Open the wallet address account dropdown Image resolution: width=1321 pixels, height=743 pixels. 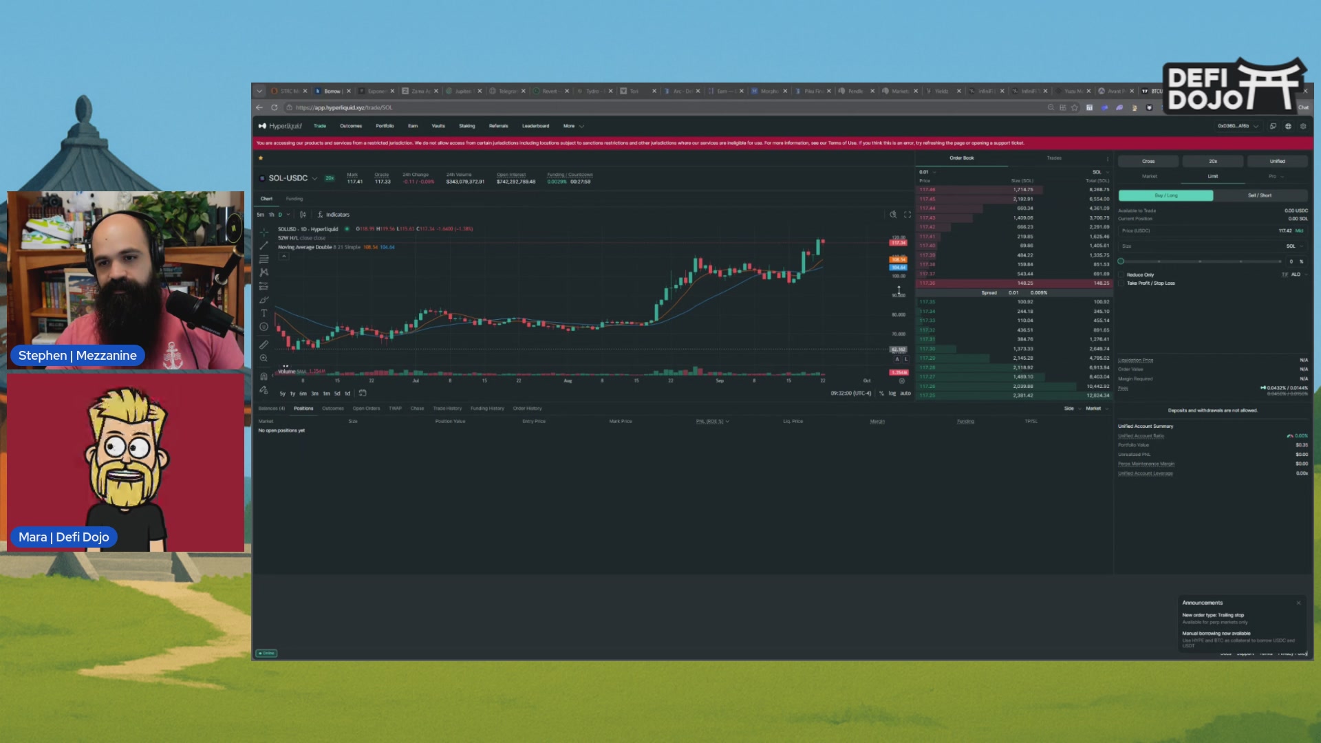[1238, 126]
